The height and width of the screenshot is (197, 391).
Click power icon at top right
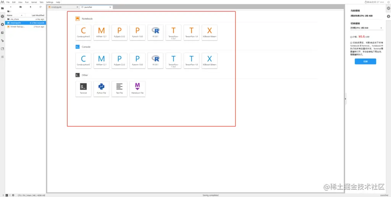(x=388, y=2)
